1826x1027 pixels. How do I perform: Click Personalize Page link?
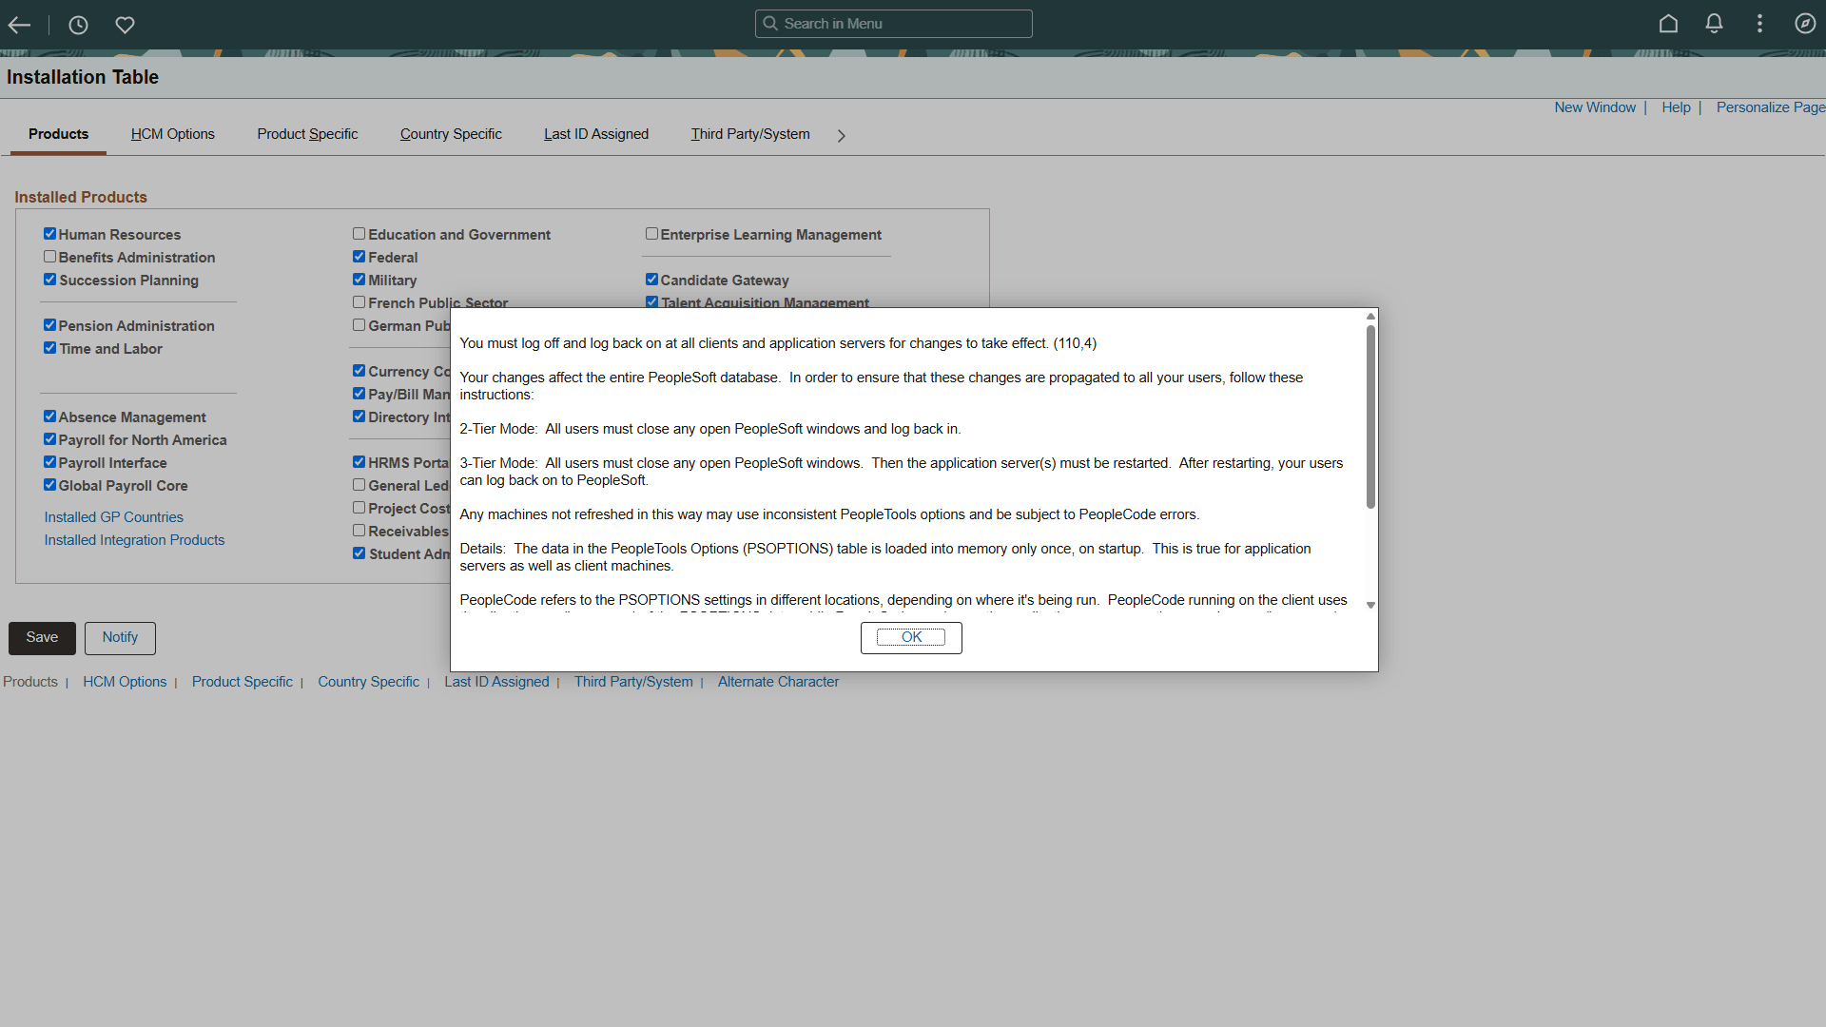1770,107
